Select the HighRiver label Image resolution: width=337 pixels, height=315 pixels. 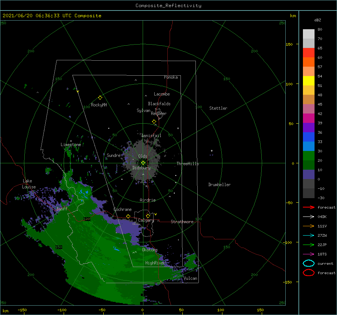(155, 263)
